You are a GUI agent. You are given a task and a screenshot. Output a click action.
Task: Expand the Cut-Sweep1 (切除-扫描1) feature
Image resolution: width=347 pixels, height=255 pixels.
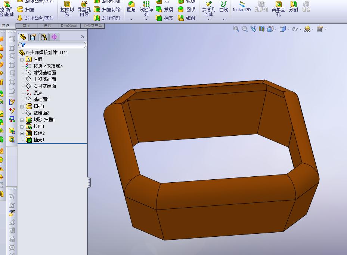[22, 120]
